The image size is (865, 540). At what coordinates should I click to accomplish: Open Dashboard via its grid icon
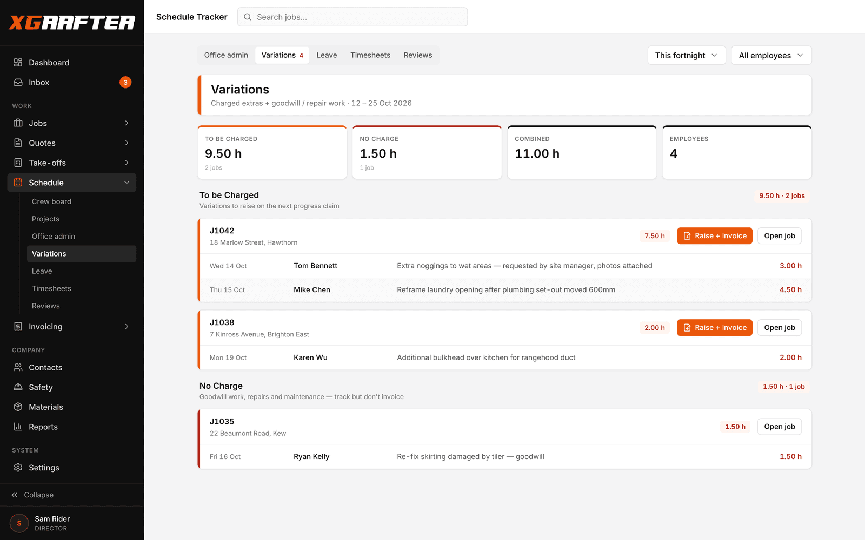click(x=18, y=63)
